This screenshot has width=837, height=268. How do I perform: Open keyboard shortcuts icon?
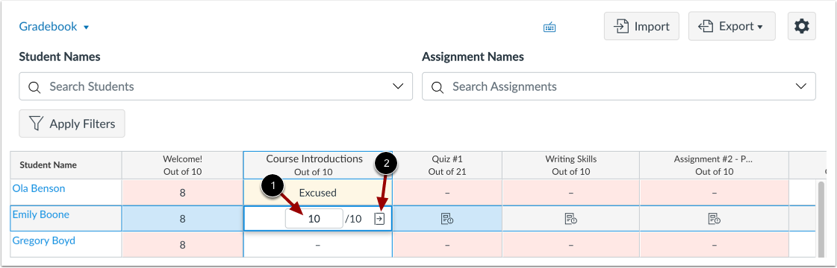550,27
